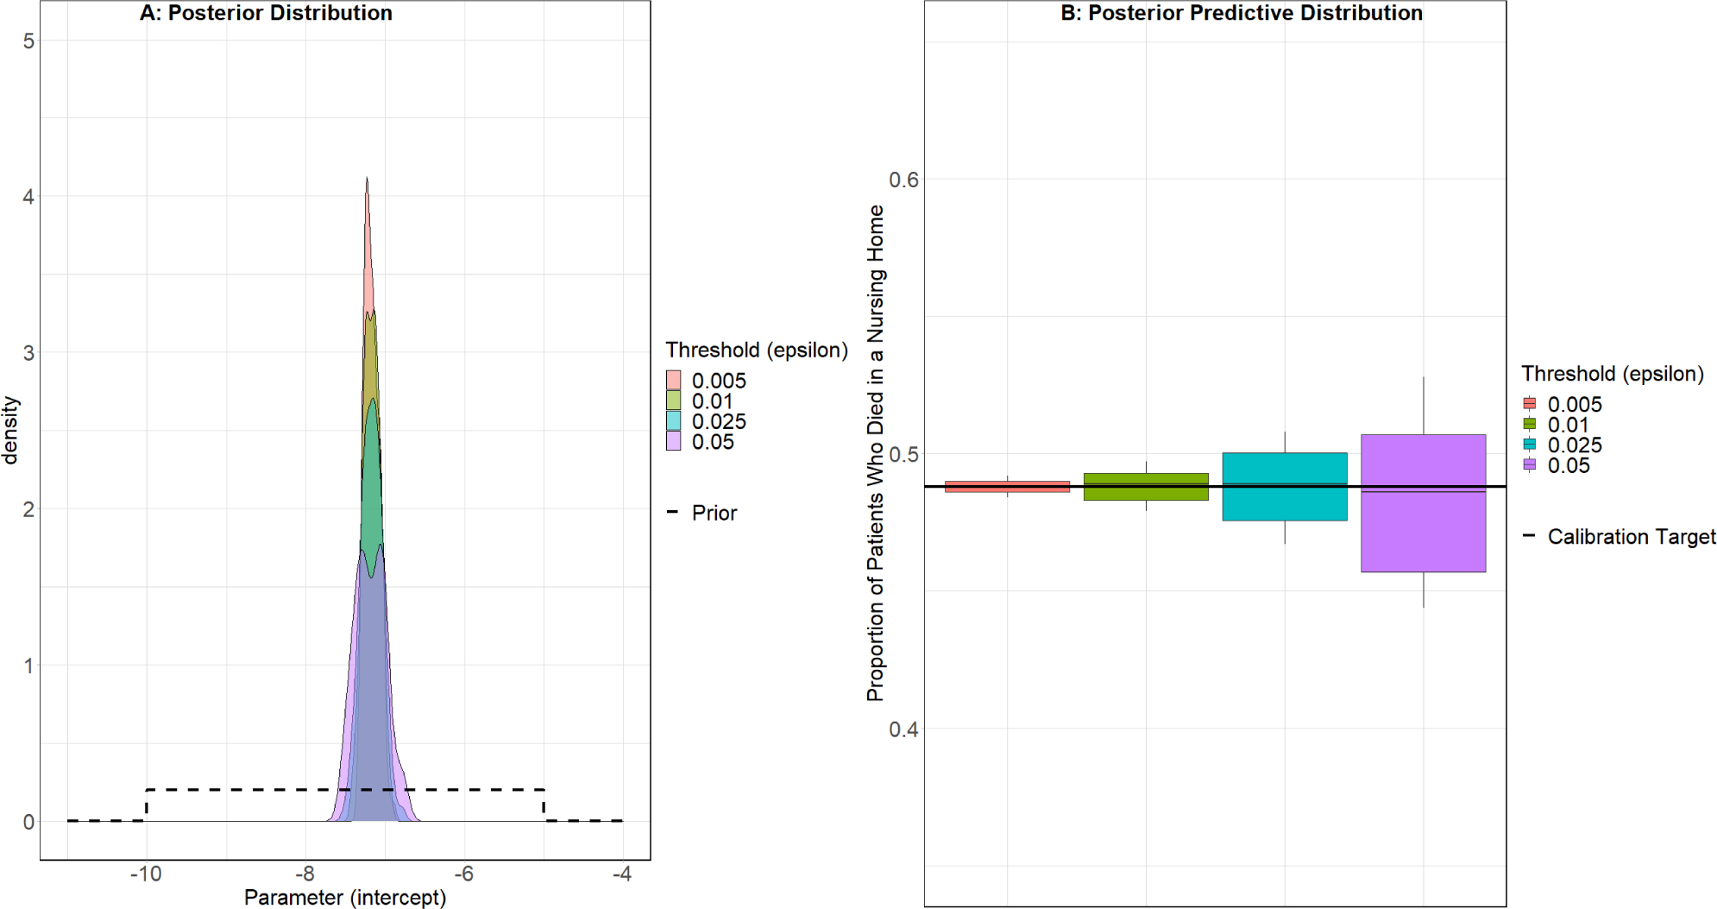Select the red 0.005 boxplot
Viewport: 1717px width, 909px height.
coord(1007,487)
